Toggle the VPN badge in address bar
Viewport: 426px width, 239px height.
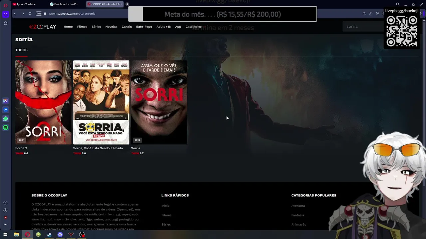39,14
